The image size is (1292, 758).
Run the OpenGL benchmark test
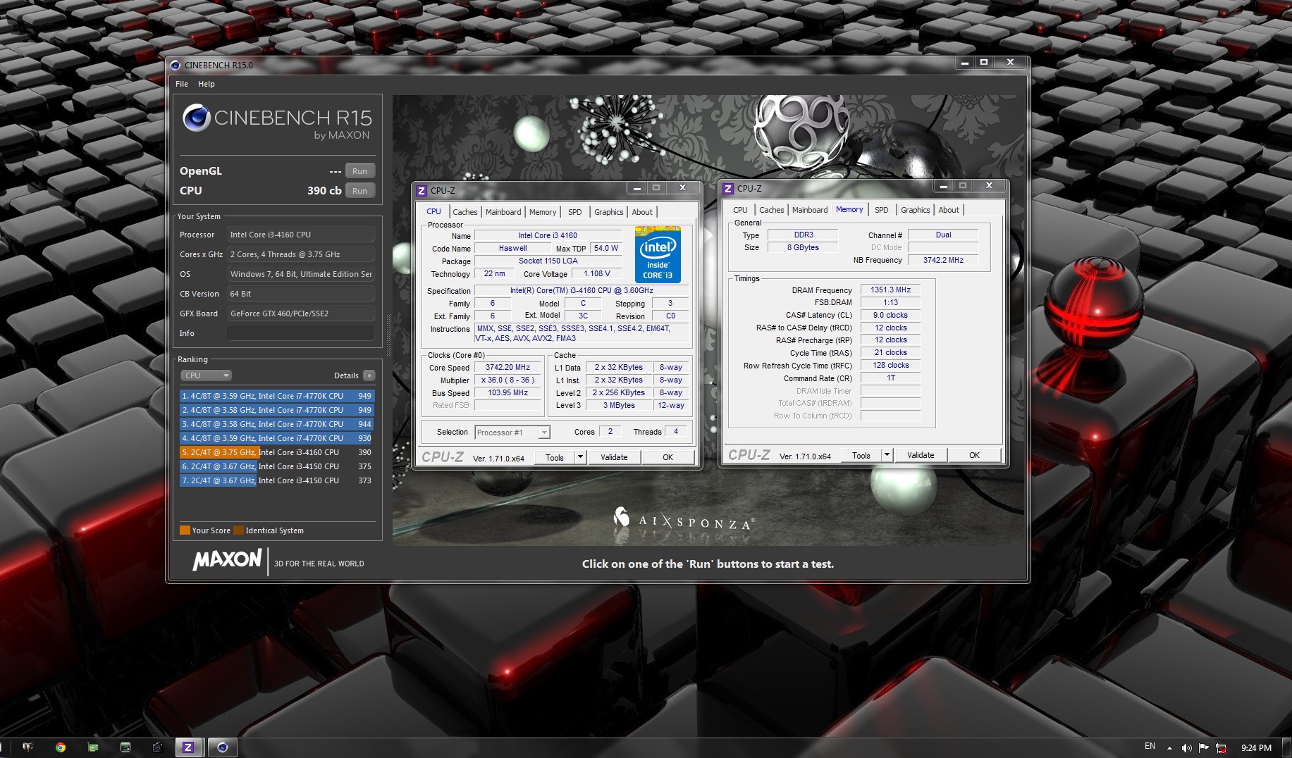pos(359,171)
